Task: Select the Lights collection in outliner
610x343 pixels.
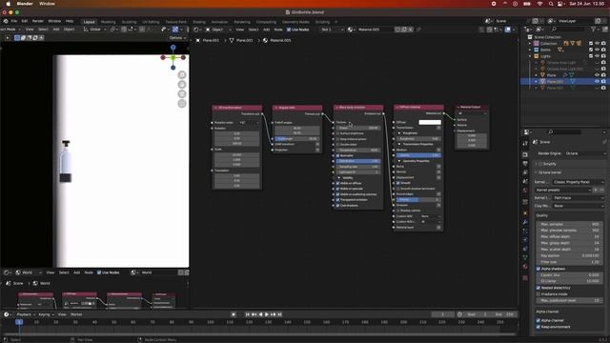Action: tap(545, 56)
